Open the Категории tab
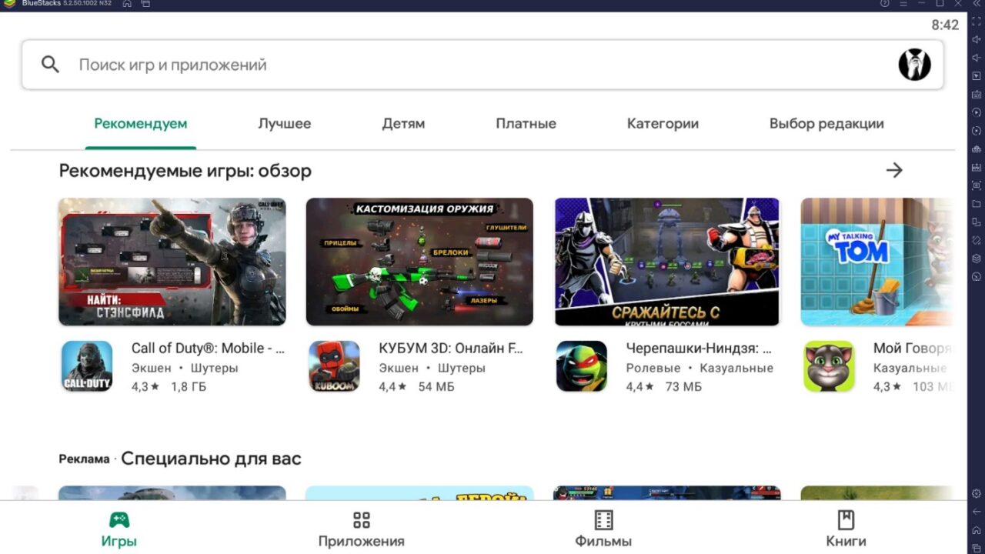 [662, 123]
